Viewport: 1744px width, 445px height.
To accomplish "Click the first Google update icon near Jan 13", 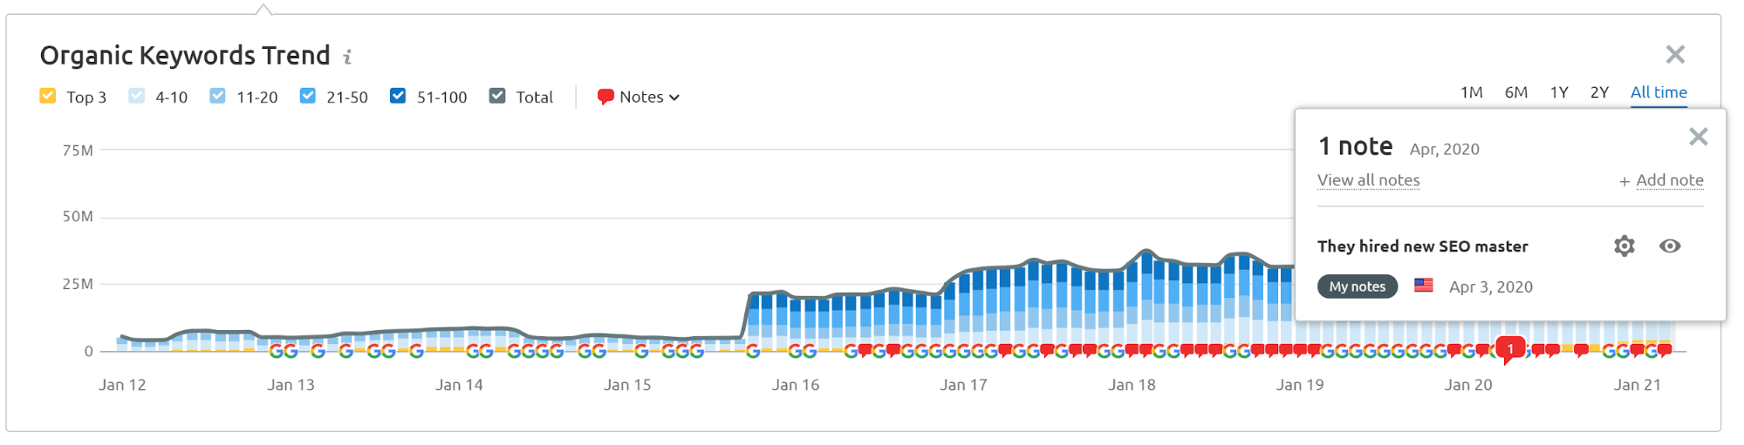I will [277, 351].
